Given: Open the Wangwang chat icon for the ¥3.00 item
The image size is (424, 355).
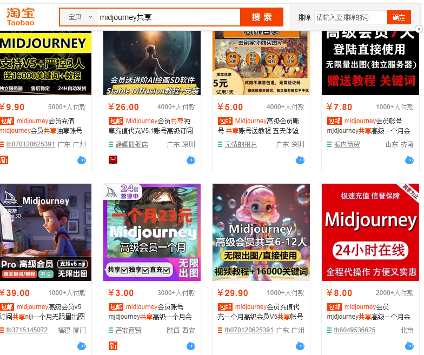Looking at the screenshot, I should (x=191, y=346).
